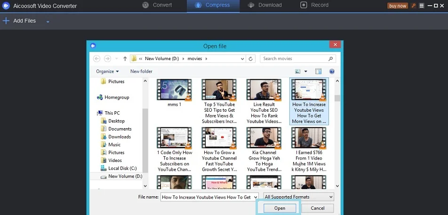
Task: Go up one folder level arrow
Action: (x=125, y=59)
